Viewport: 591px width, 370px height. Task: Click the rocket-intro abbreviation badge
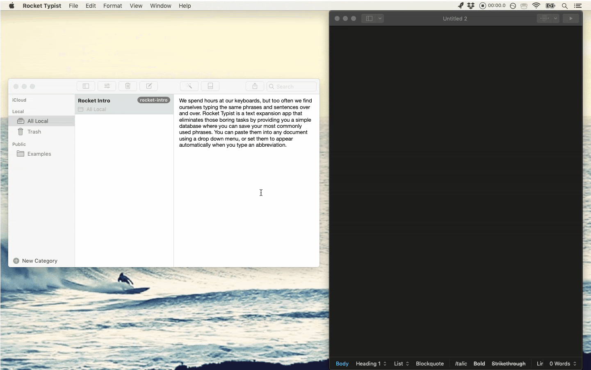pyautogui.click(x=154, y=100)
